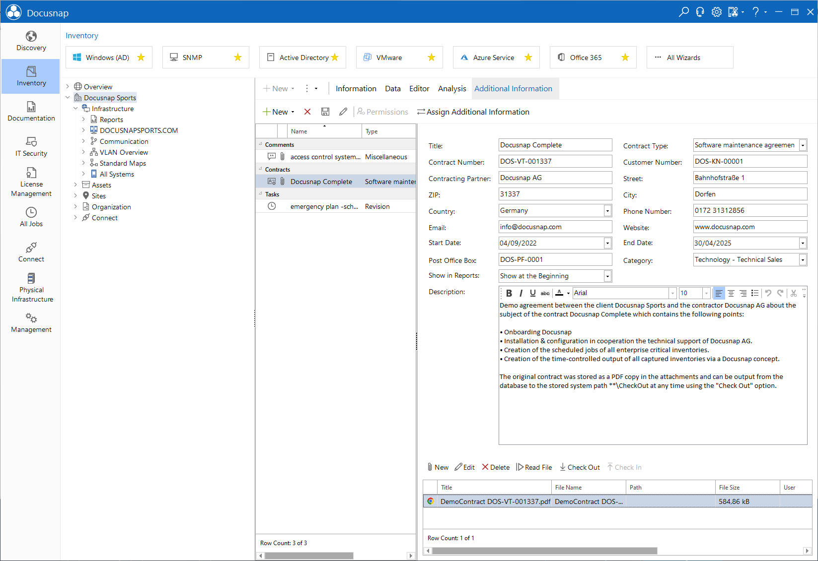The height and width of the screenshot is (561, 818).
Task: Toggle favorite star for Windows (AD) wizard
Action: click(141, 58)
